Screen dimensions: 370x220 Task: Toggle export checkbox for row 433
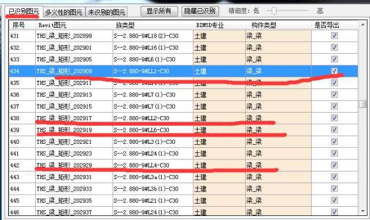pos(334,59)
